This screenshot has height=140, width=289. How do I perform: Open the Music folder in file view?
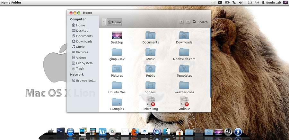point(150,52)
